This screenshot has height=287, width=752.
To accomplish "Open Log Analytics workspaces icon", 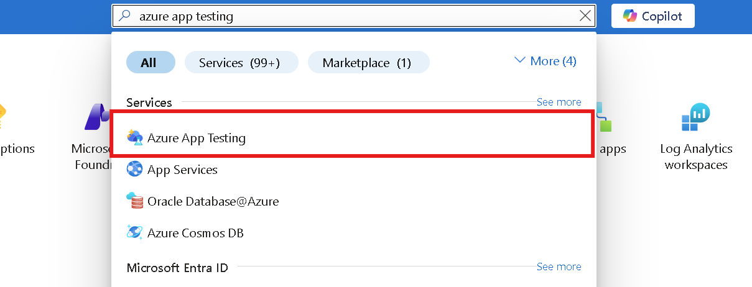I will (x=696, y=117).
